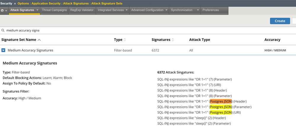The image size is (296, 128).
Task: Open Integrated Services dropdown arrow
Action: pos(127,10)
